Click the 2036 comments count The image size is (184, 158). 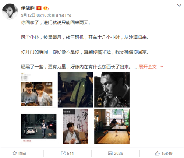point(118,154)
